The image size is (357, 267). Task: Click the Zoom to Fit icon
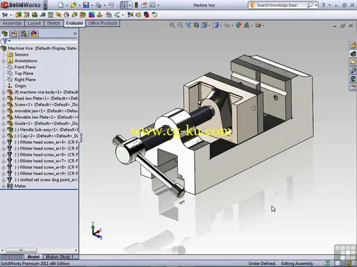tap(172, 25)
